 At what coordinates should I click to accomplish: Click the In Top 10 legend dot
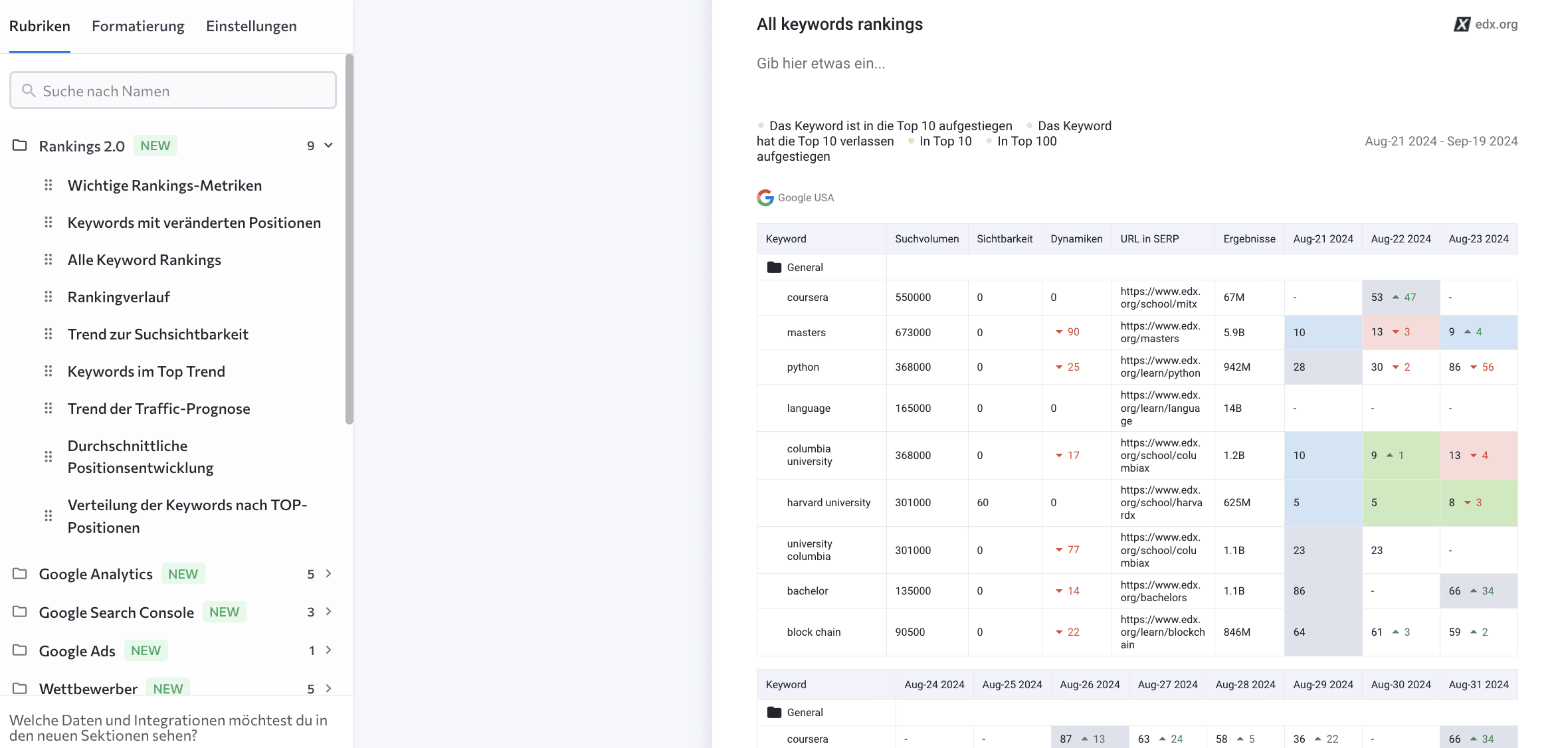point(911,140)
